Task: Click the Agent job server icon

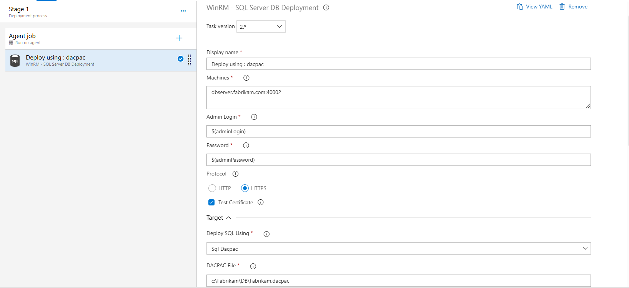Action: pos(11,43)
